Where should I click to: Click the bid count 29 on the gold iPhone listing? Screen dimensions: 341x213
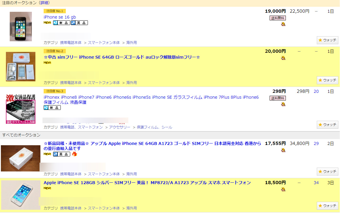[316, 143]
